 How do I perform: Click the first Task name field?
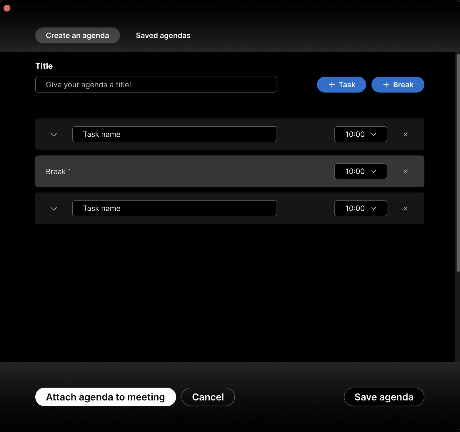[174, 134]
